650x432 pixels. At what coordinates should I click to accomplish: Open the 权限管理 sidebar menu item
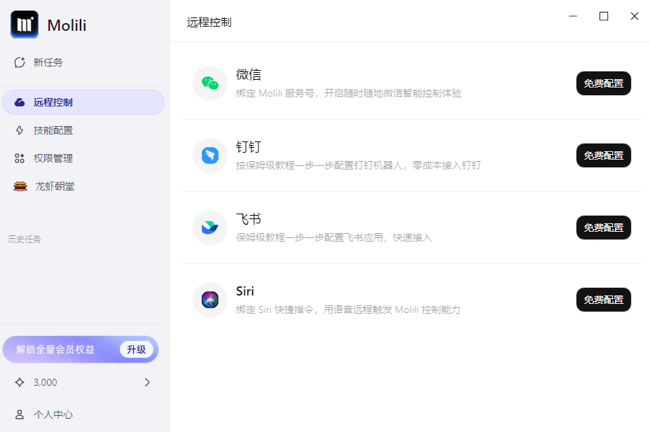[x=83, y=158]
